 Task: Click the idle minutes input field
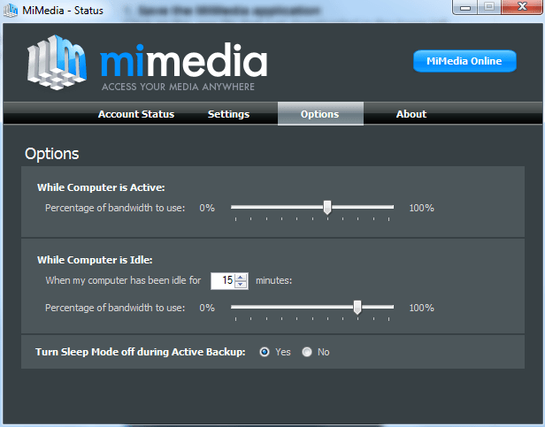coord(223,281)
